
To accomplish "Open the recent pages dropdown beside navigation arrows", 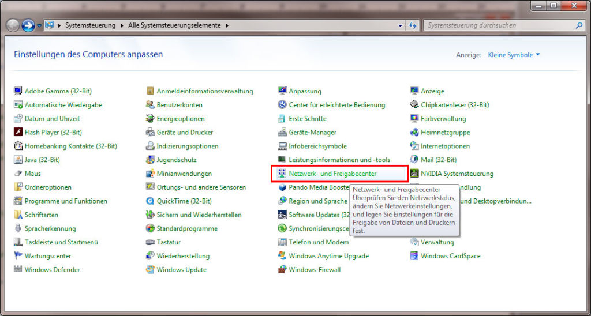I will coord(40,25).
